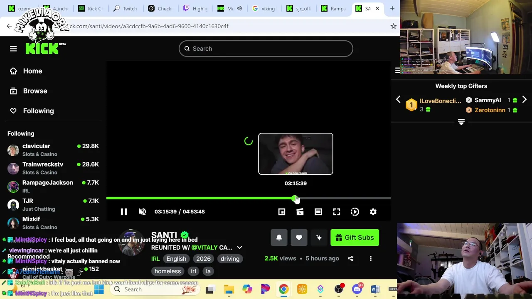Open the video more-options menu
532x299 pixels.
(x=371, y=258)
